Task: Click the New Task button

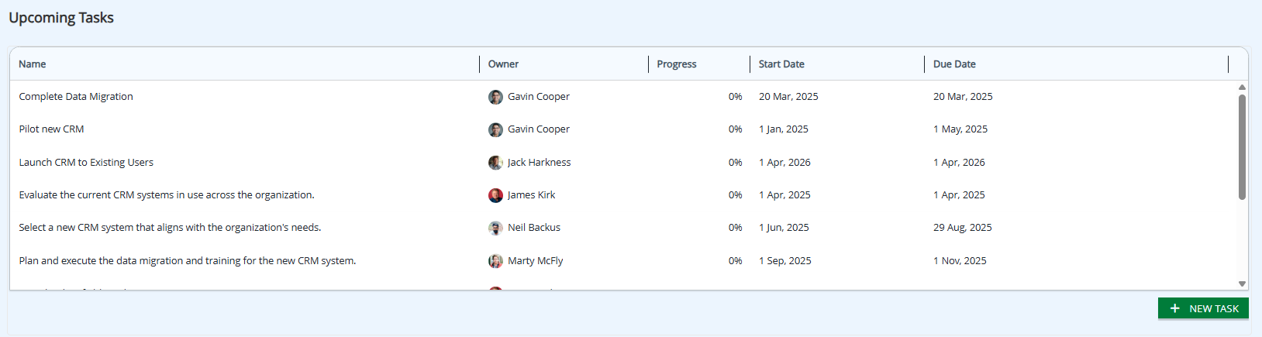Action: (x=1203, y=308)
